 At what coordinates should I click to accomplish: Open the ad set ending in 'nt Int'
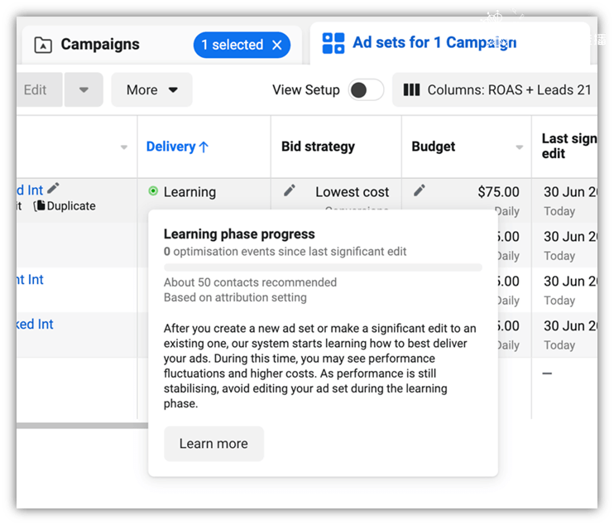pos(30,279)
